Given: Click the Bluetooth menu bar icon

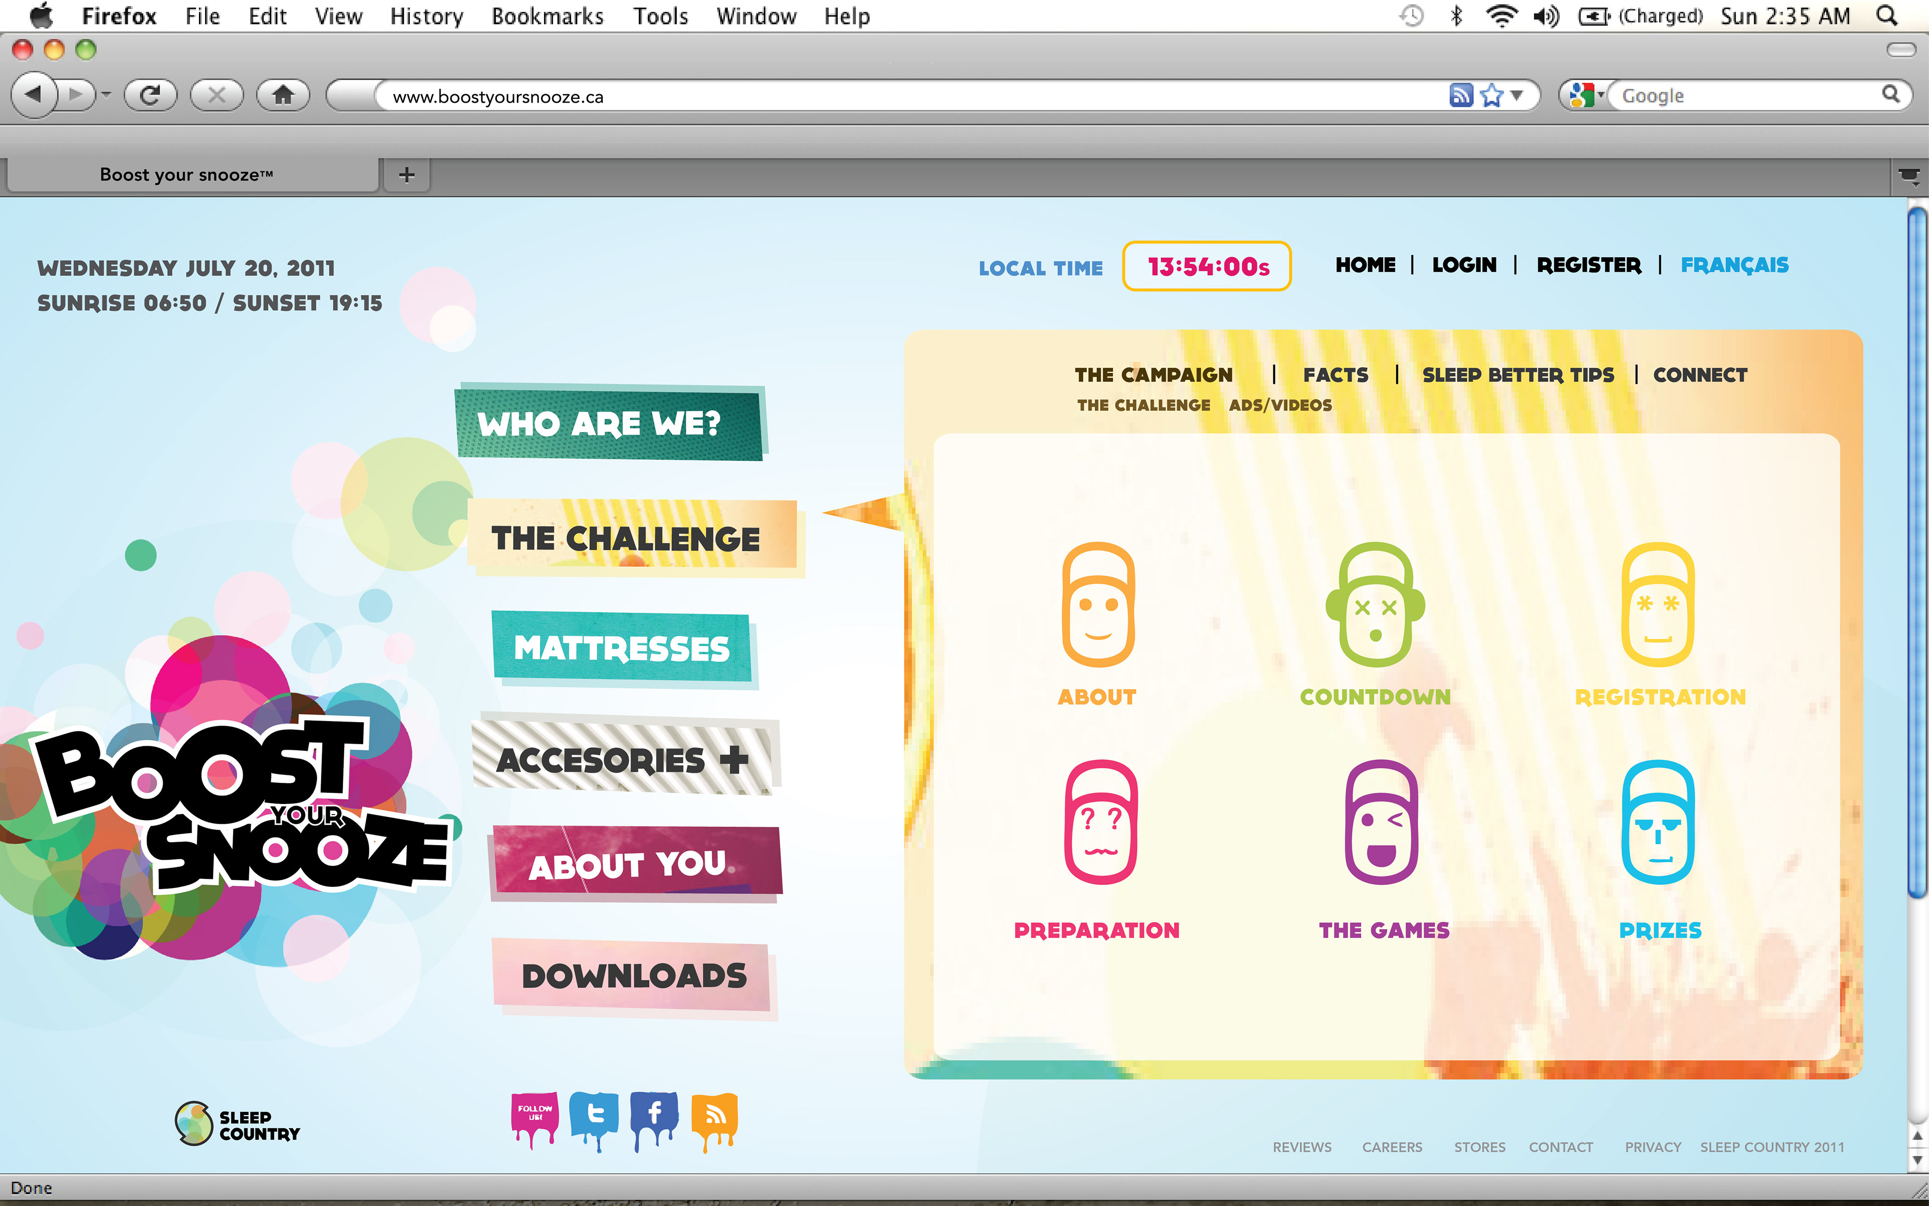Looking at the screenshot, I should 1456,16.
